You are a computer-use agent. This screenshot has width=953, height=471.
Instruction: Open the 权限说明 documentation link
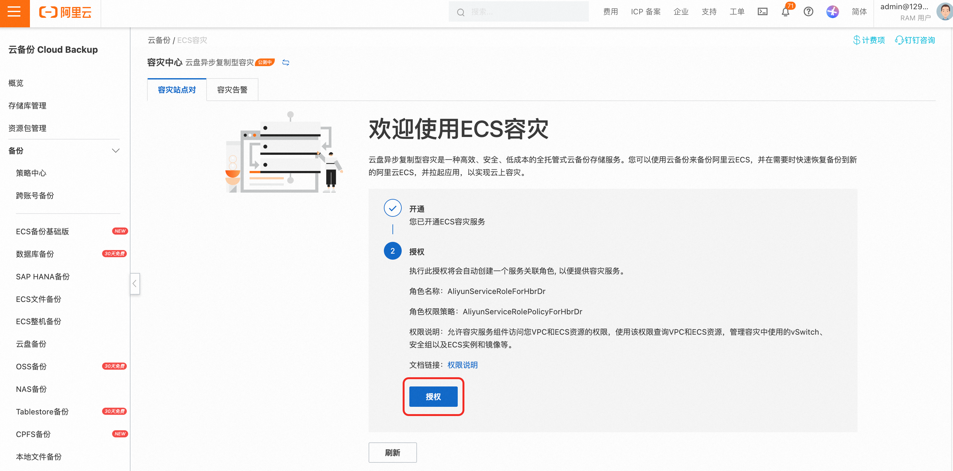462,365
